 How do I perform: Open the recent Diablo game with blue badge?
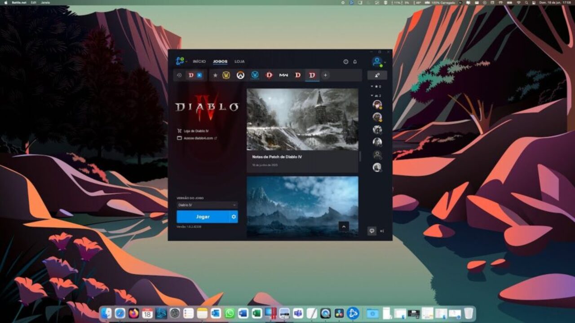pos(195,75)
